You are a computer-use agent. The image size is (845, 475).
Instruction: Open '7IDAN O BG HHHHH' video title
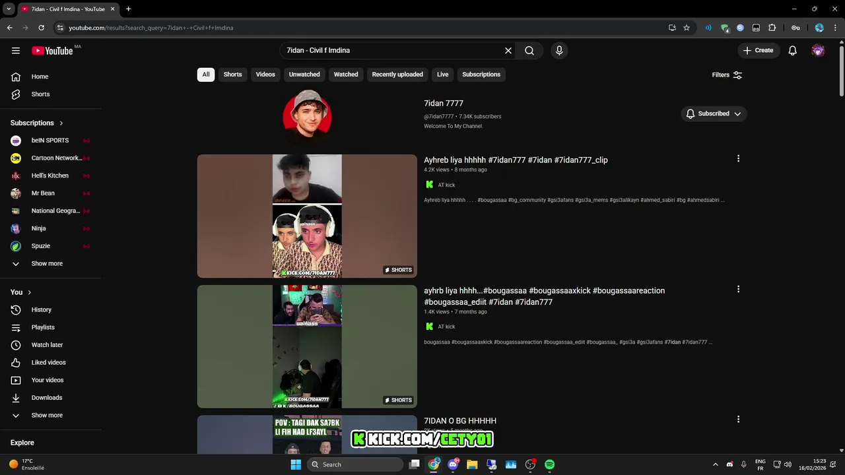[x=460, y=421]
